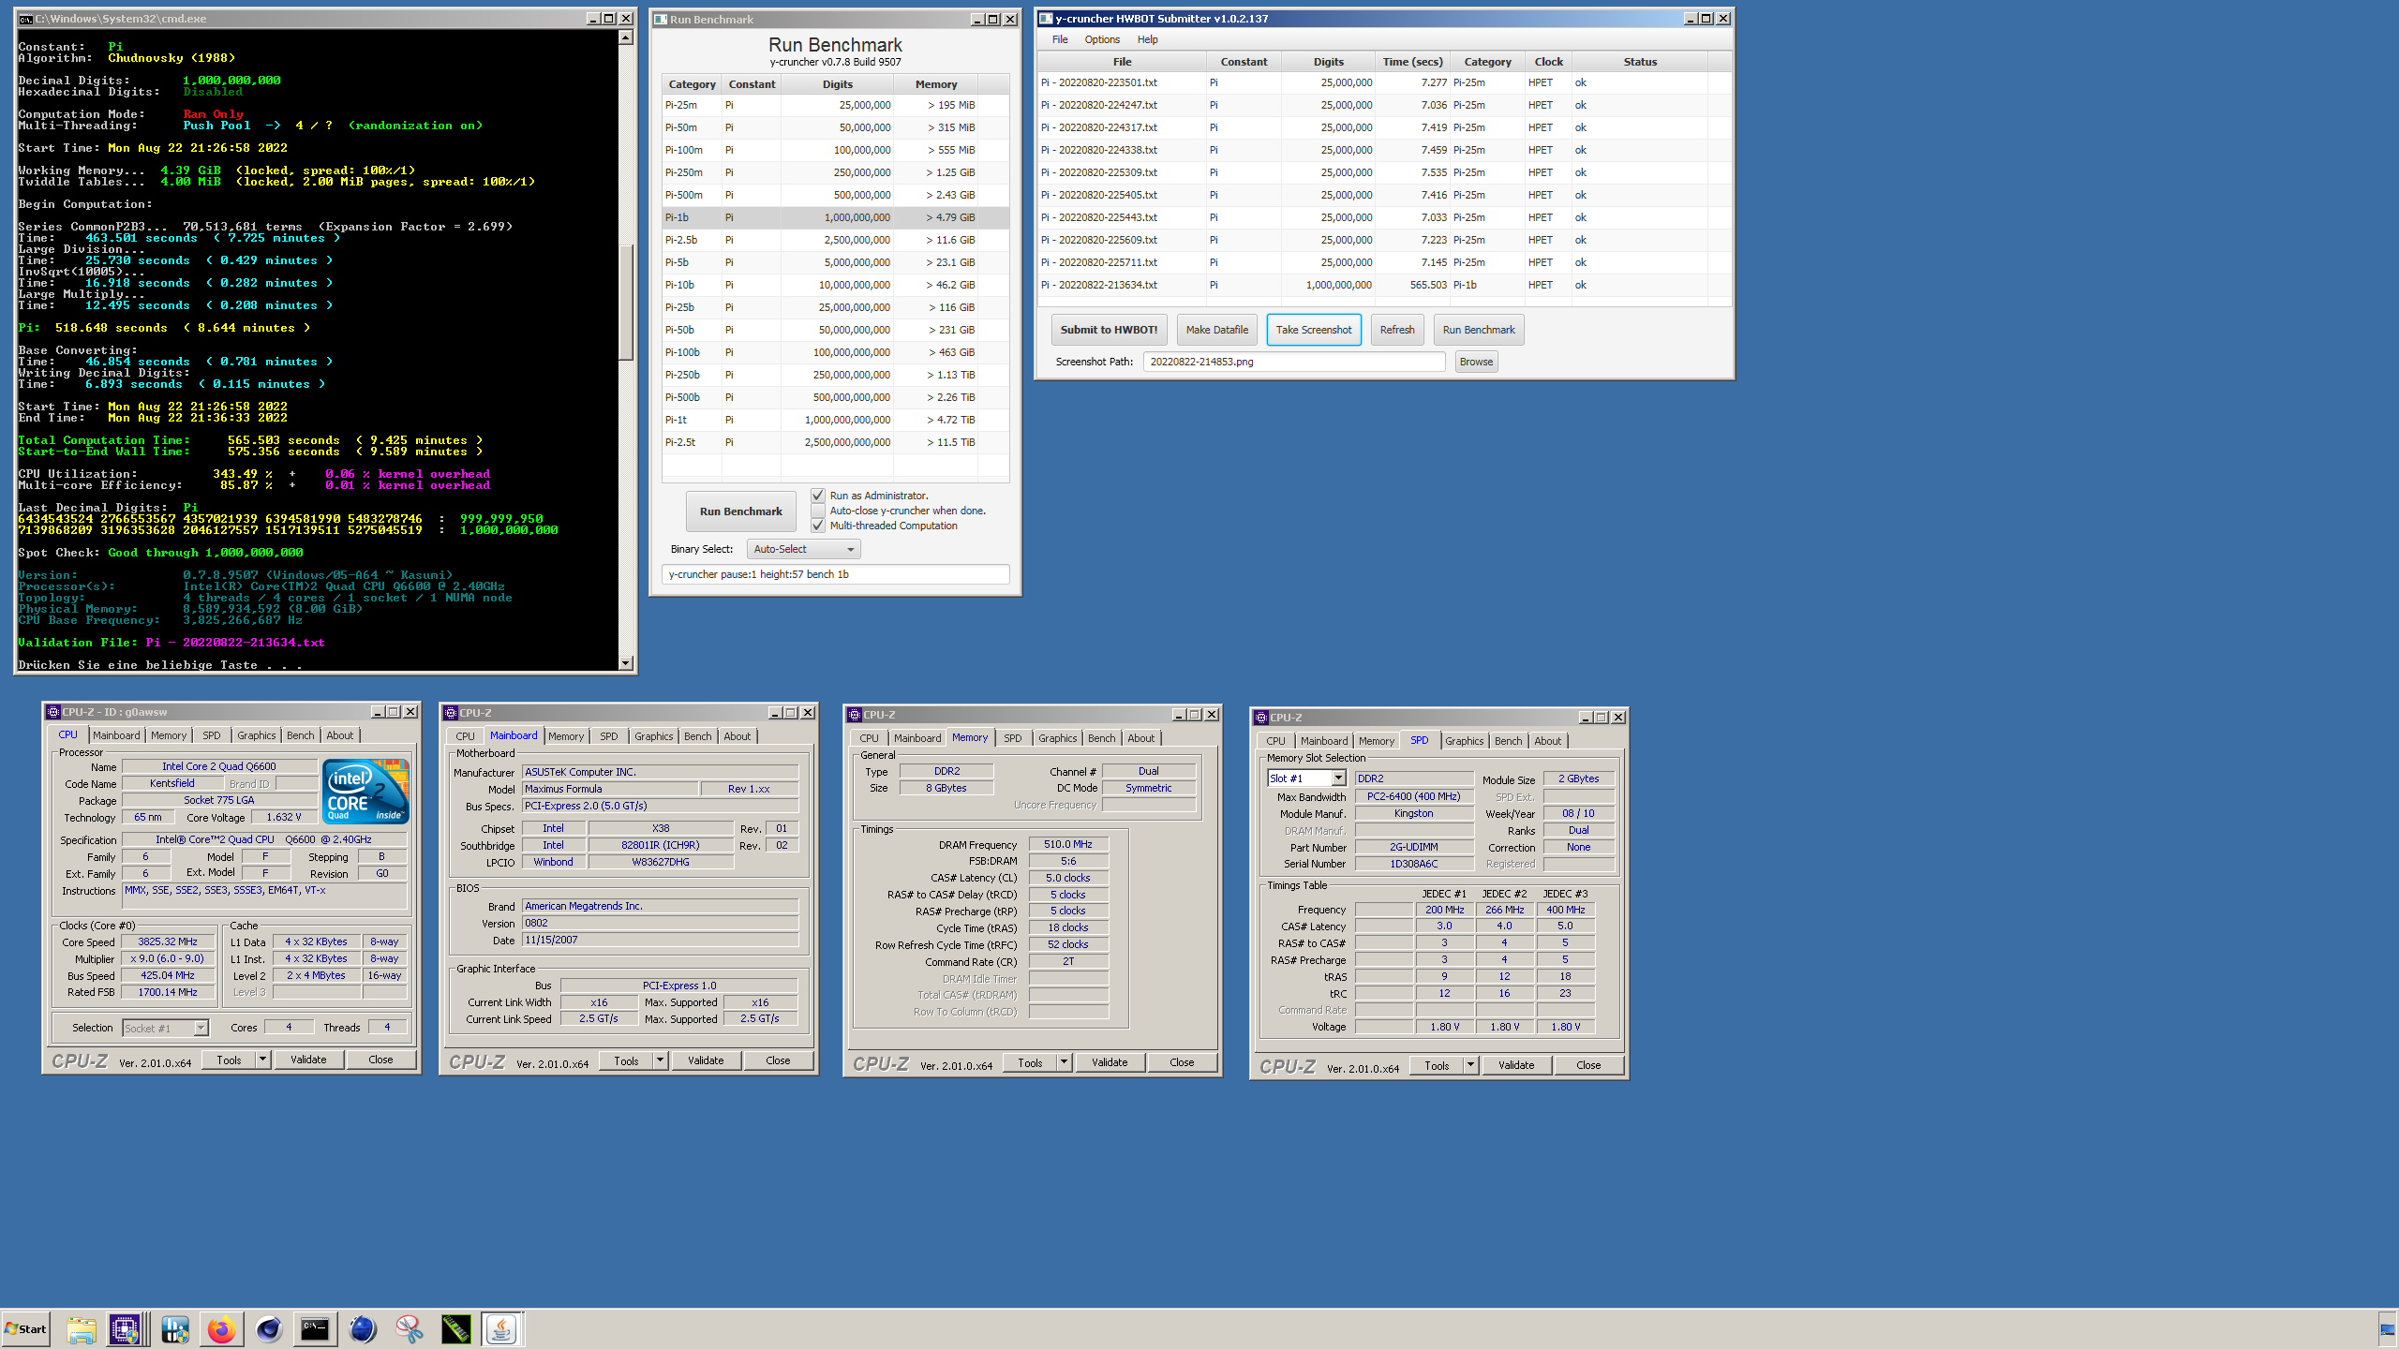Click Submit to HWBOT! button
The height and width of the screenshot is (1349, 2399).
1109,330
